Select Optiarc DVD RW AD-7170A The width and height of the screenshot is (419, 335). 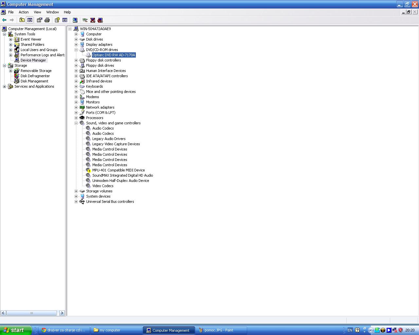114,55
